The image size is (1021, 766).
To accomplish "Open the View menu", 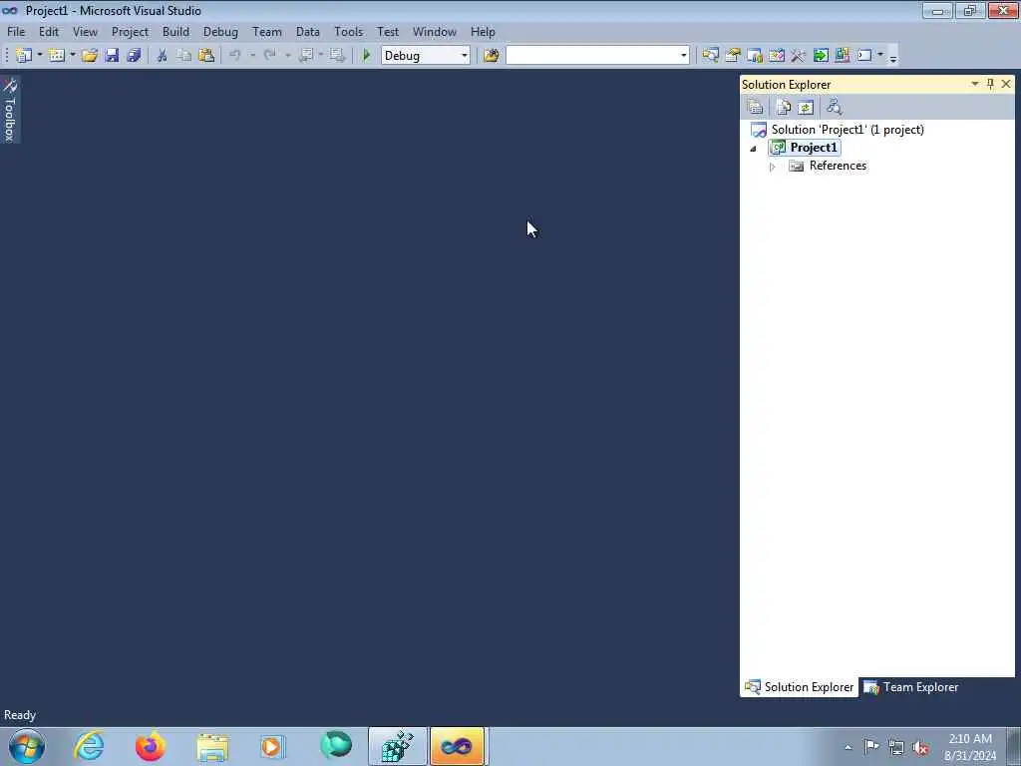I will pyautogui.click(x=85, y=32).
